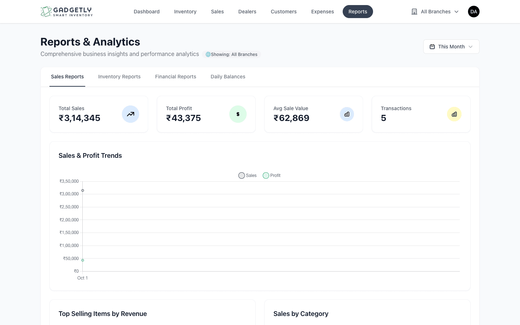Click the calendar icon in This Month
This screenshot has height=325, width=520.
tap(432, 47)
